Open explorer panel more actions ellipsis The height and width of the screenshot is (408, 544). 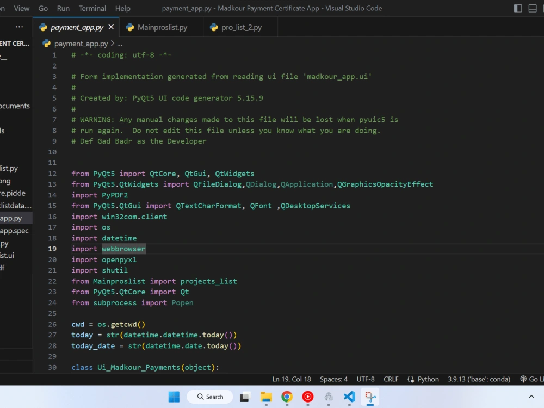click(20, 27)
